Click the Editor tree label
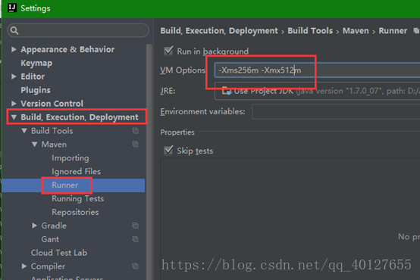Viewport: 420px width, 280px height. click(33, 76)
